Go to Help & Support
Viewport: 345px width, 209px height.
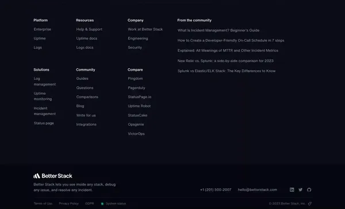coord(89,29)
